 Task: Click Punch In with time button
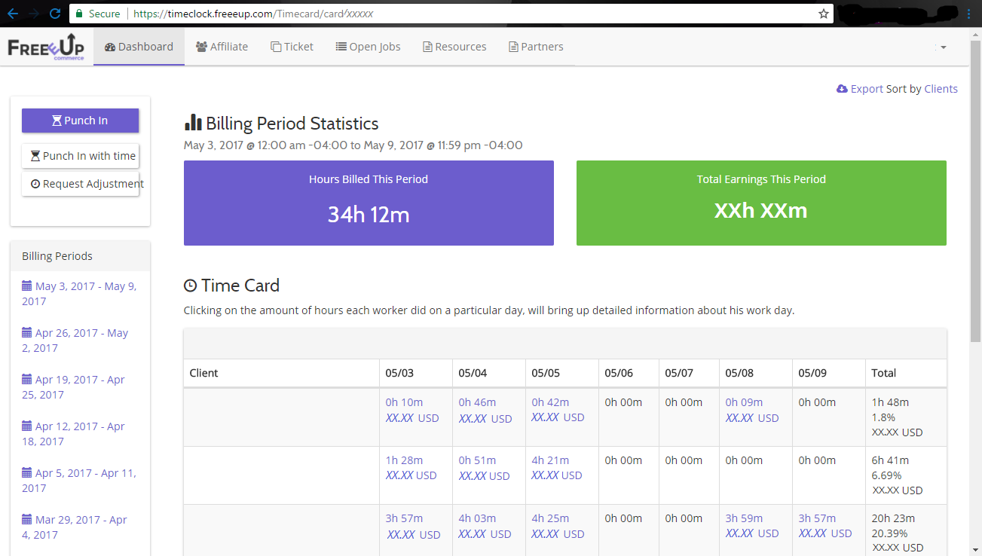click(x=80, y=156)
